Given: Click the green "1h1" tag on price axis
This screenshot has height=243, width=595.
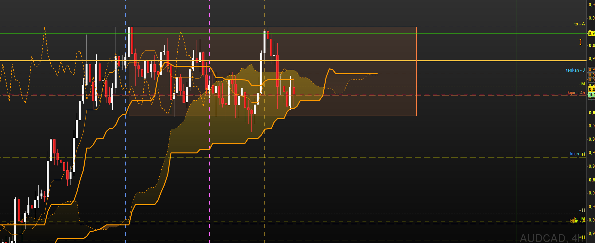Looking at the screenshot, I should point(591,95).
